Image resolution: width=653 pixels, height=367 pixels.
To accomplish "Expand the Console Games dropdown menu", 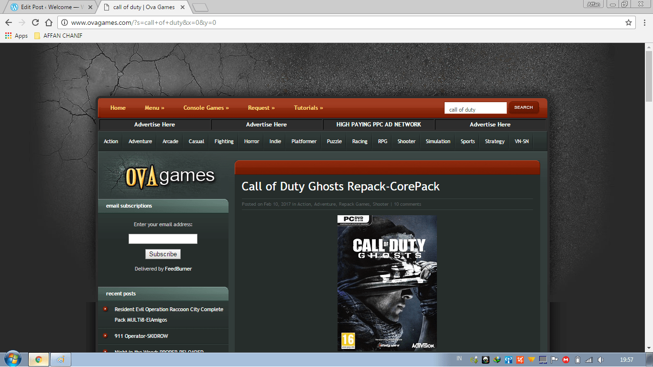I will (x=206, y=107).
